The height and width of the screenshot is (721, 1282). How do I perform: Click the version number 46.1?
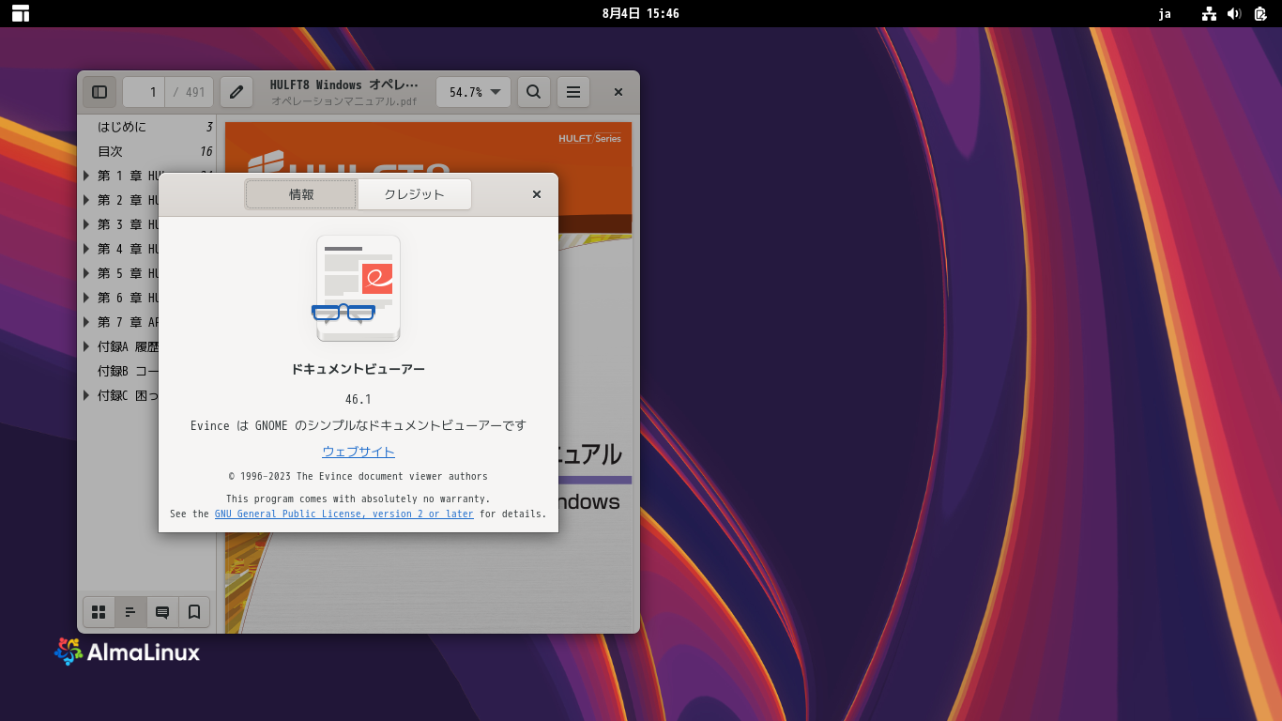click(359, 399)
